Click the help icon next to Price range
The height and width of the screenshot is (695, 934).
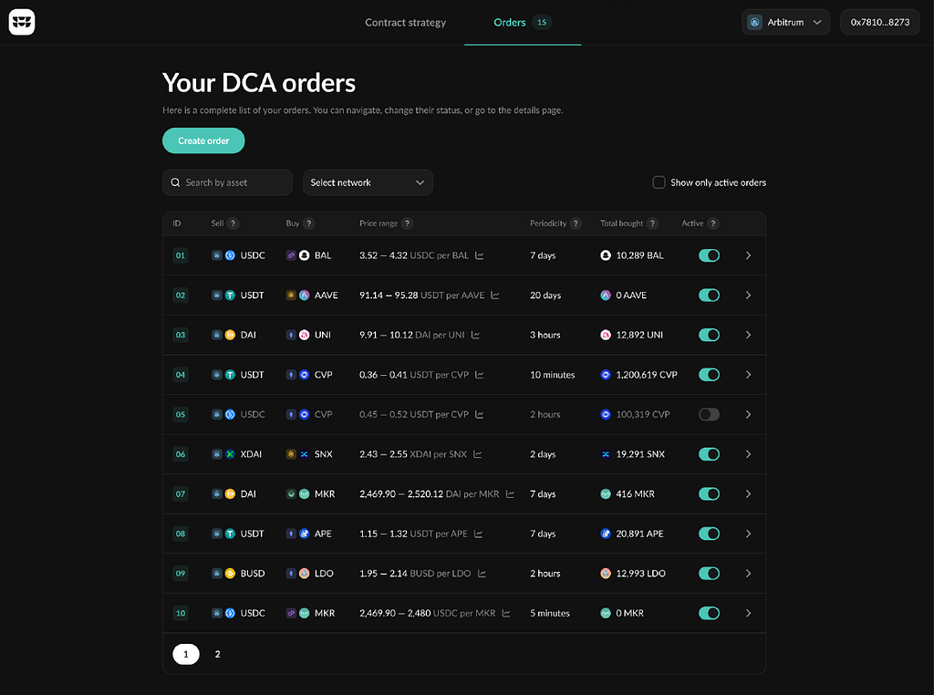coord(407,223)
